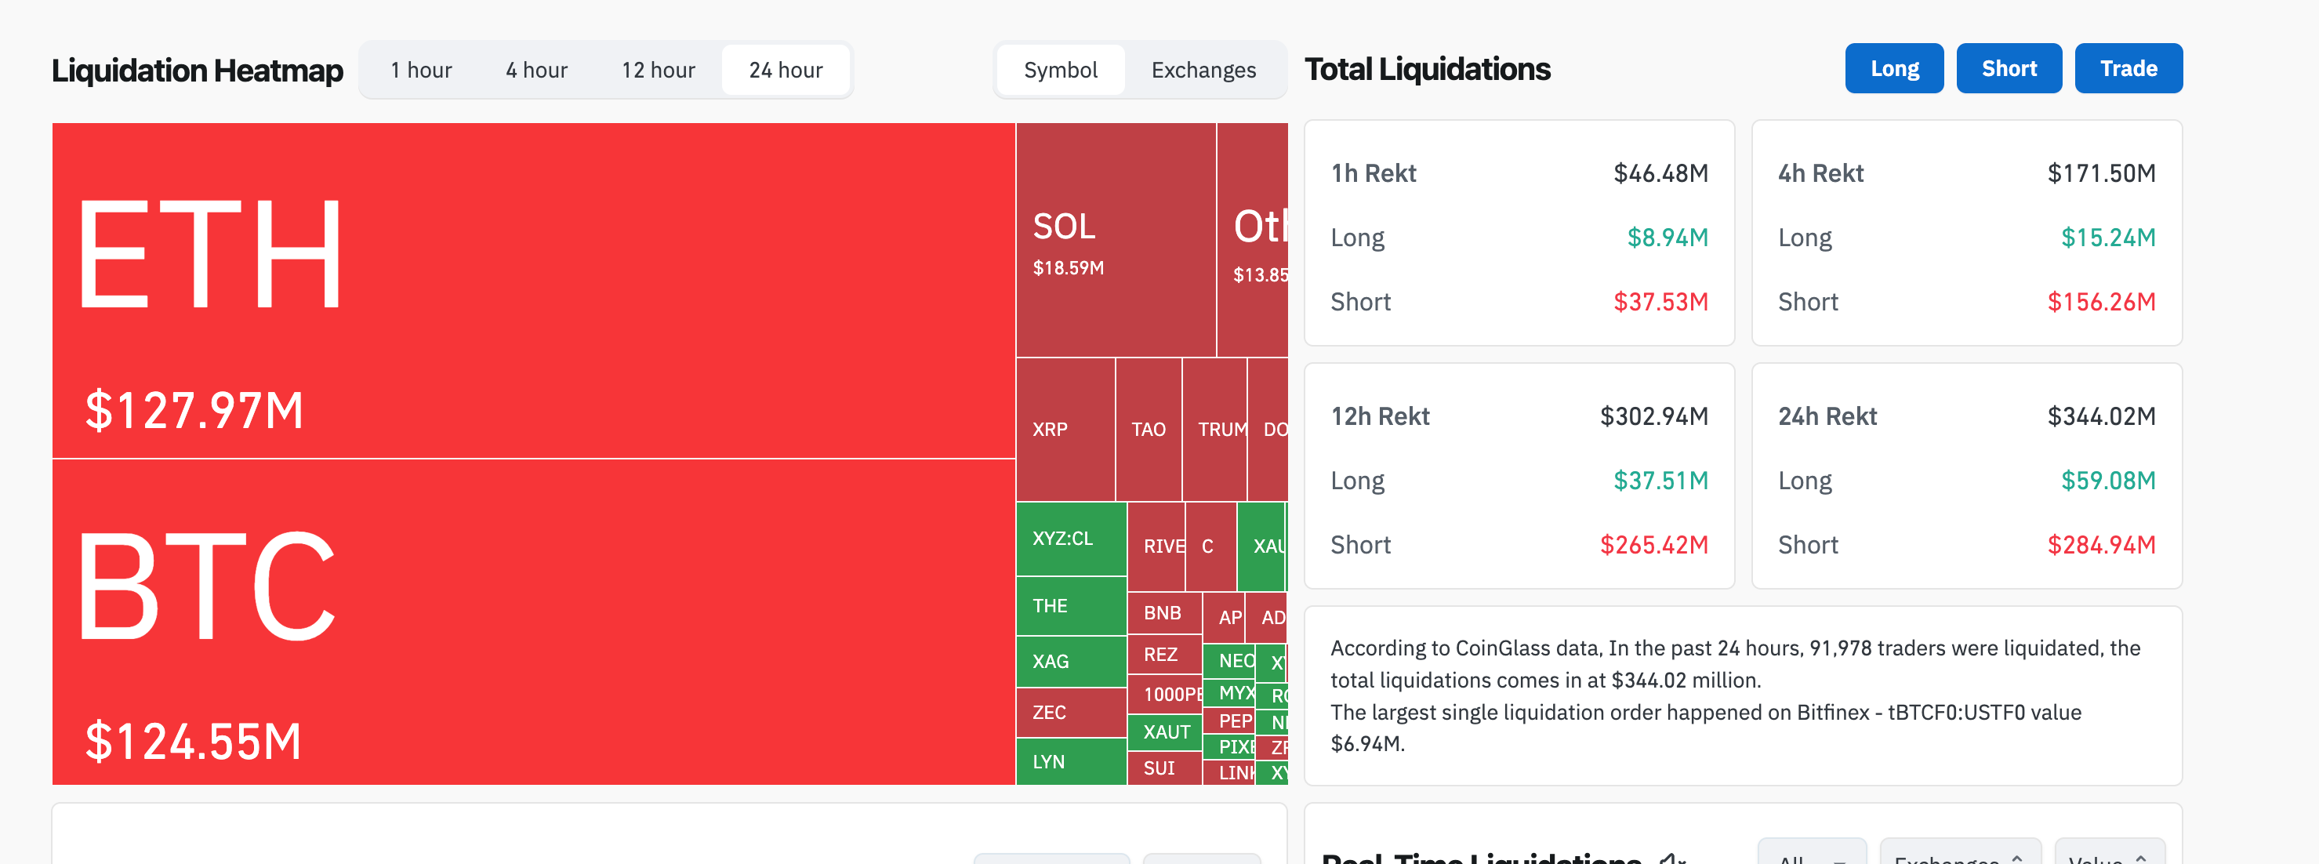Click the green XYZ:CL tile
Viewport: 2319px width, 864px height.
click(1069, 540)
